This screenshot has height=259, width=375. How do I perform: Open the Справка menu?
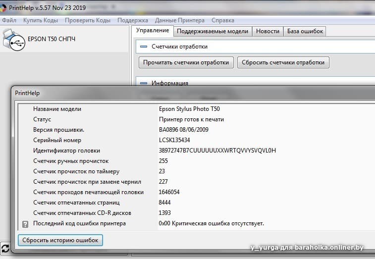tap(222, 20)
